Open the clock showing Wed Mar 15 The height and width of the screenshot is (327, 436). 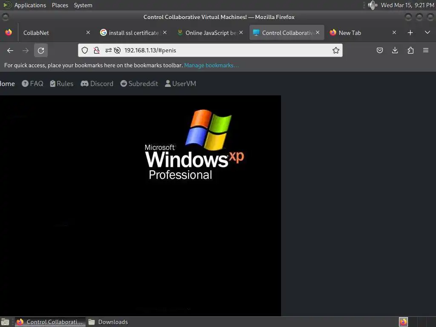pyautogui.click(x=407, y=5)
